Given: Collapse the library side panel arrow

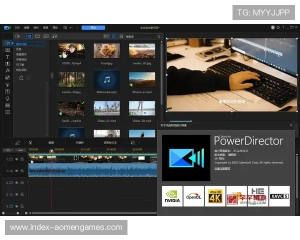Looking at the screenshot, I should pyautogui.click(x=52, y=75).
